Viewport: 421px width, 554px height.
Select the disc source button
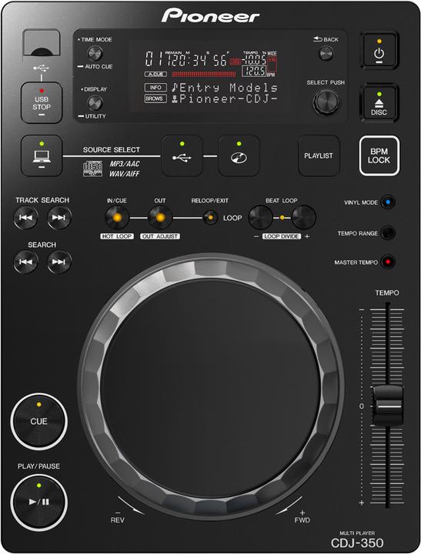pyautogui.click(x=239, y=155)
